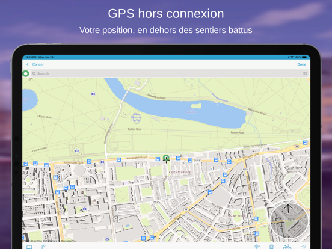Tap the bus stop just right of the green pin
Image resolution: width=332 pixels, height=249 pixels.
tap(178, 158)
